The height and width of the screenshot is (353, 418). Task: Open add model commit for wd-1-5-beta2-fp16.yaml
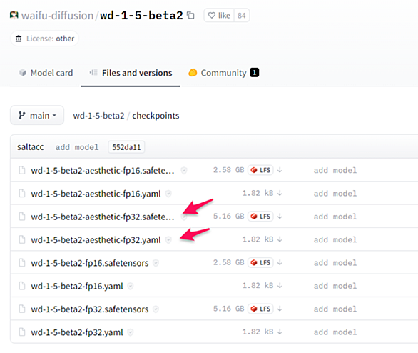pos(335,286)
